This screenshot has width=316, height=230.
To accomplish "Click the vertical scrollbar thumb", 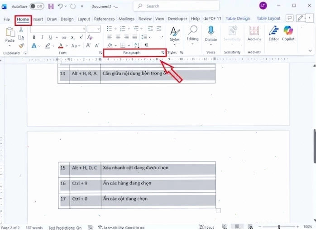I will coord(314,146).
